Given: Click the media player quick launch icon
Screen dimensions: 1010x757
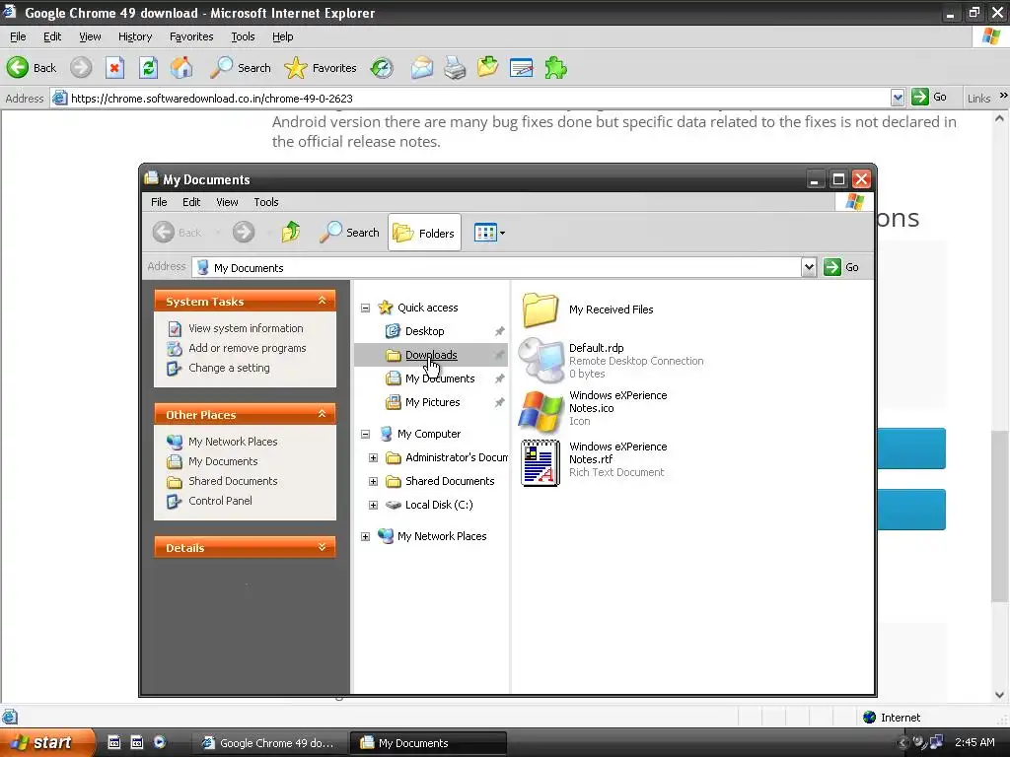Looking at the screenshot, I should [x=160, y=742].
